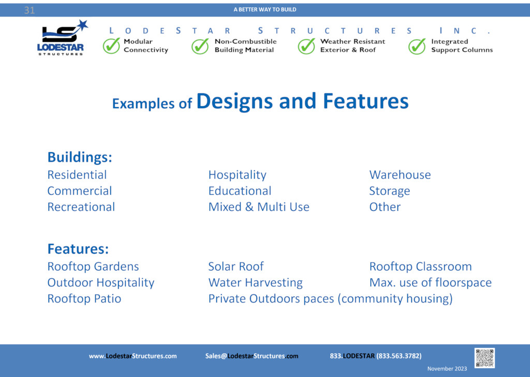Click the 'Examples of' text
The height and width of the screenshot is (377, 530).
click(x=152, y=104)
